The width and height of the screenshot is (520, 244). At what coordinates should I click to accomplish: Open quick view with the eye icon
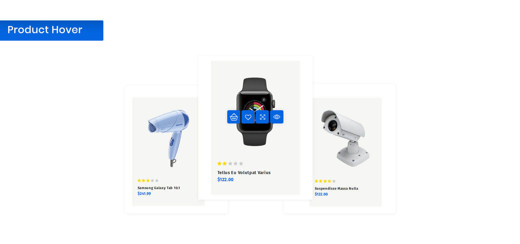point(277,117)
